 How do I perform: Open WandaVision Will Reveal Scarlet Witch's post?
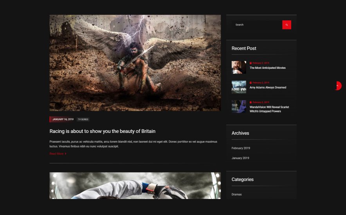pos(269,109)
